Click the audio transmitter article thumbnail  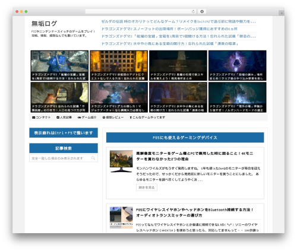pos(121,218)
